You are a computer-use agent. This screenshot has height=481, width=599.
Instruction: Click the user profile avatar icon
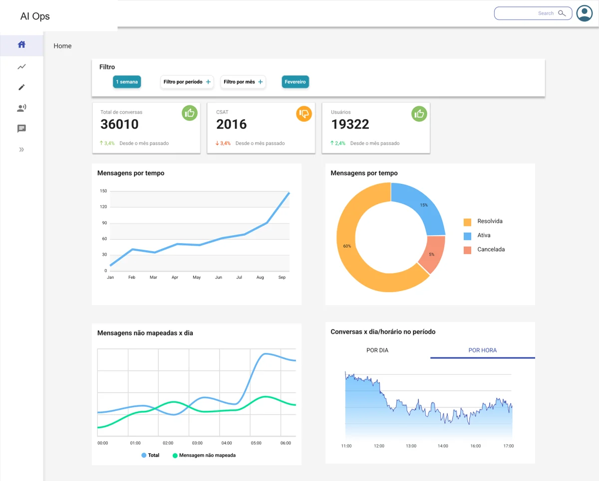click(585, 13)
